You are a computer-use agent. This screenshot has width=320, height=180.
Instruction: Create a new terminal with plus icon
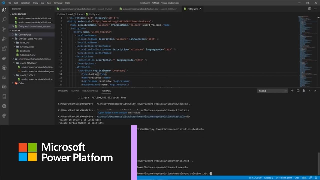click(x=292, y=91)
